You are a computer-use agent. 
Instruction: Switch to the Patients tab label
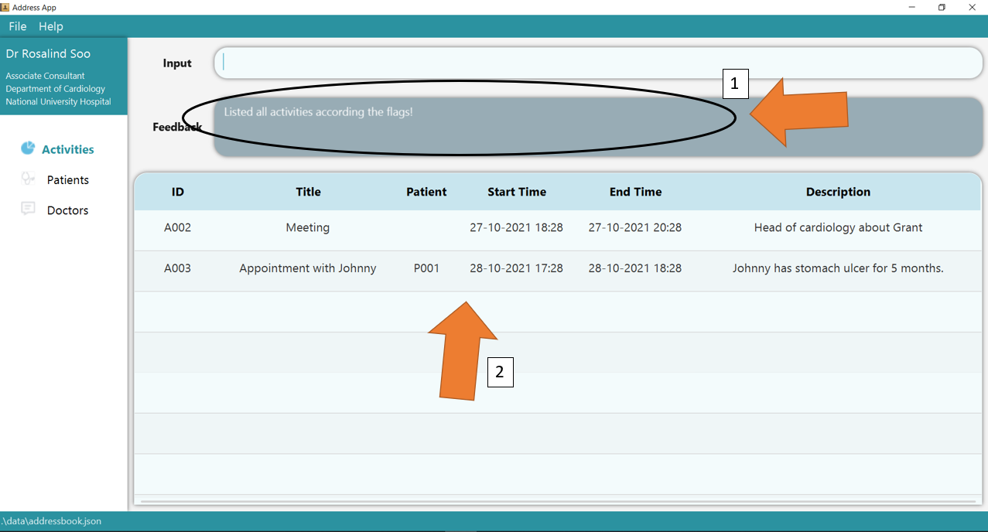(x=68, y=180)
